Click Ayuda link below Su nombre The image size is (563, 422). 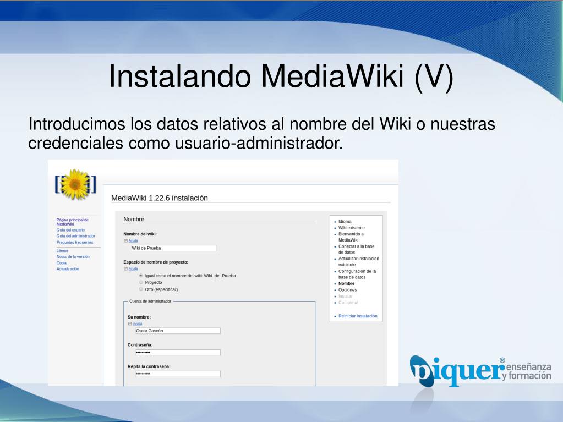point(138,324)
